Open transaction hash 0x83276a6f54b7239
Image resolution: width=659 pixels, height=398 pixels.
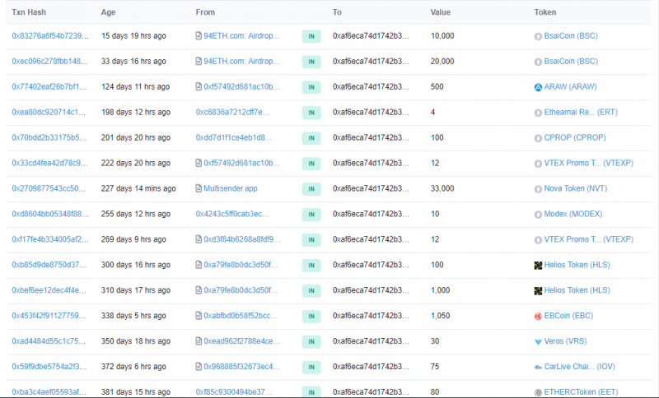tap(50, 35)
